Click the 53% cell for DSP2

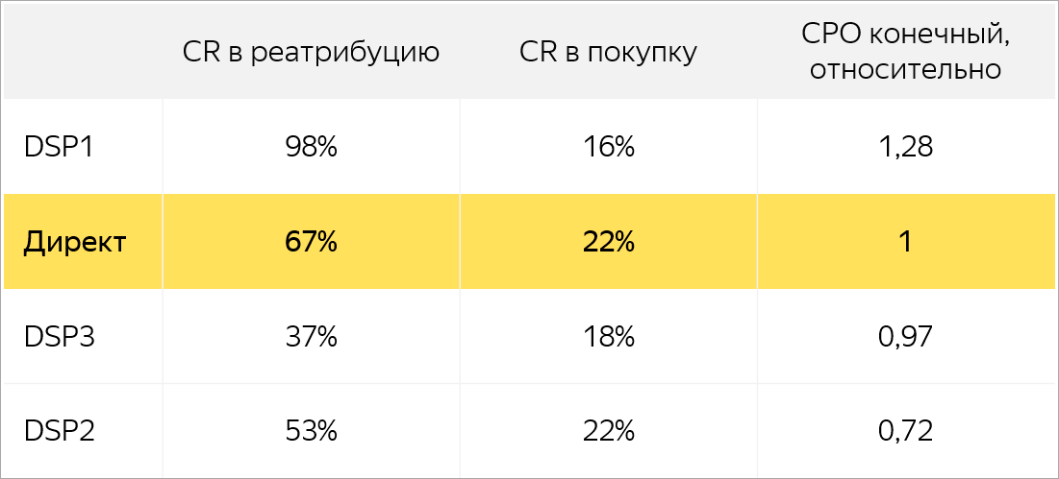tap(311, 431)
